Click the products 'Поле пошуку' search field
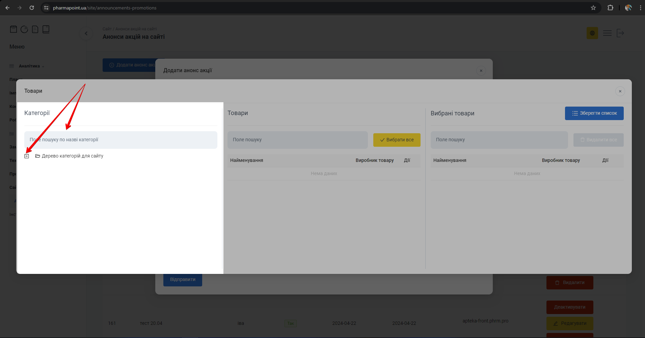This screenshot has width=645, height=338. [x=297, y=140]
